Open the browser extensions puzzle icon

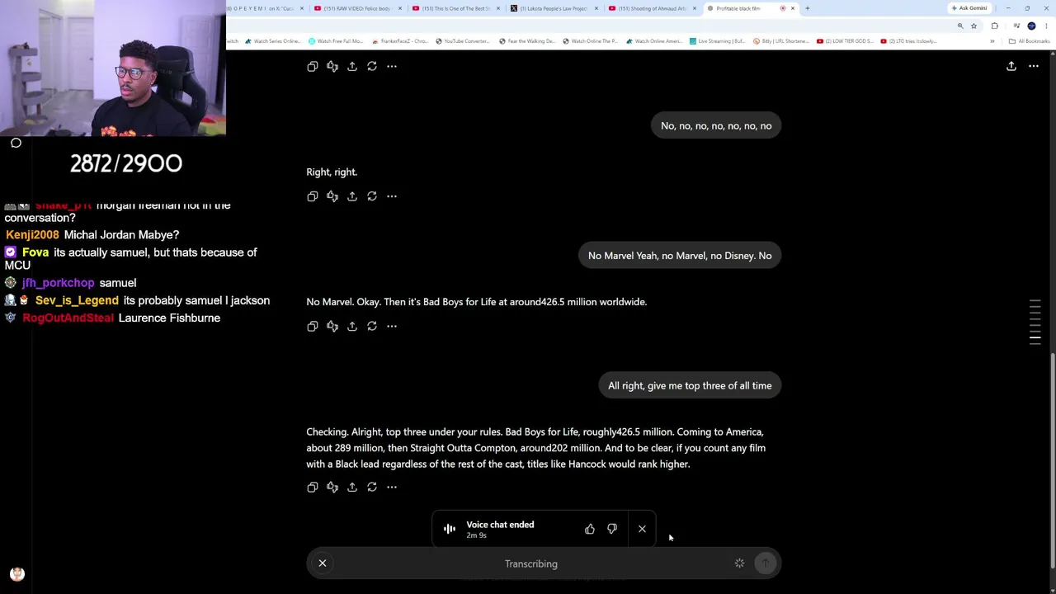click(x=994, y=26)
